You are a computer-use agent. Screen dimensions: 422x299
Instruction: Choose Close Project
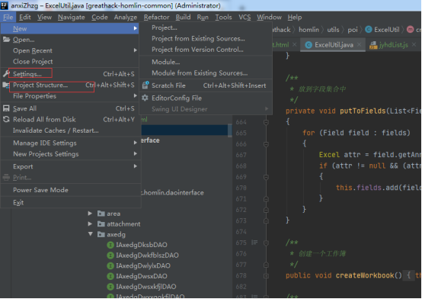(70, 62)
